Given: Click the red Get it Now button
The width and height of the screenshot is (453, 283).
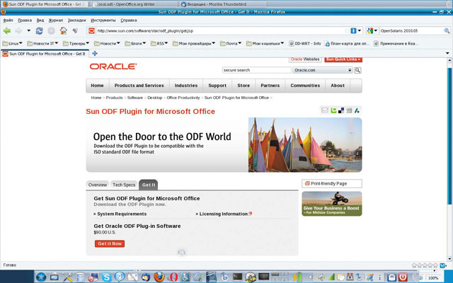Looking at the screenshot, I should point(110,243).
